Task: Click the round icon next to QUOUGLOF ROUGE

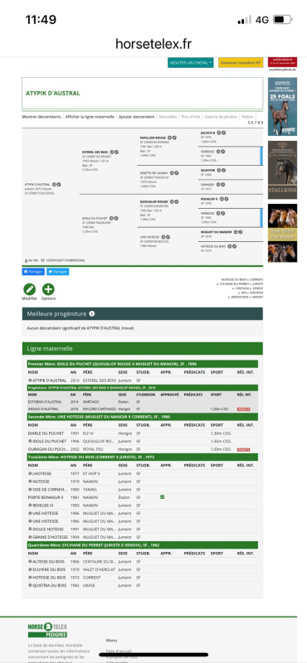Action: pyautogui.click(x=172, y=201)
